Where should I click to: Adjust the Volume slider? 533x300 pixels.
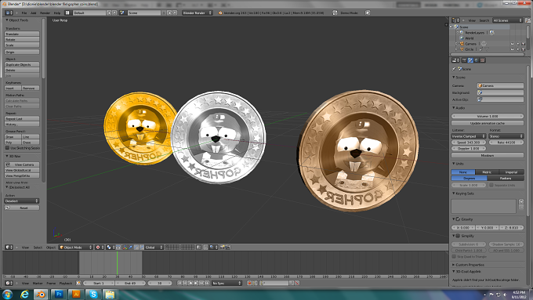point(488,116)
